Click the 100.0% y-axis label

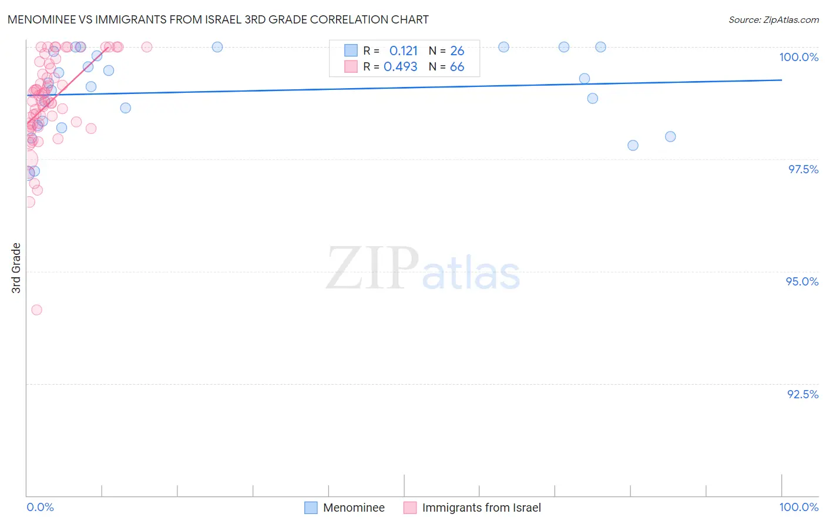pyautogui.click(x=798, y=57)
